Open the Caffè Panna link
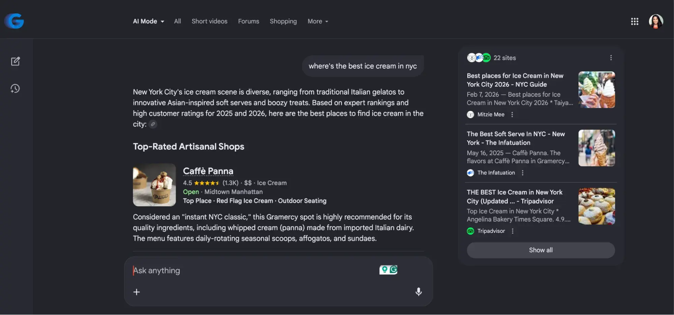 click(x=208, y=171)
